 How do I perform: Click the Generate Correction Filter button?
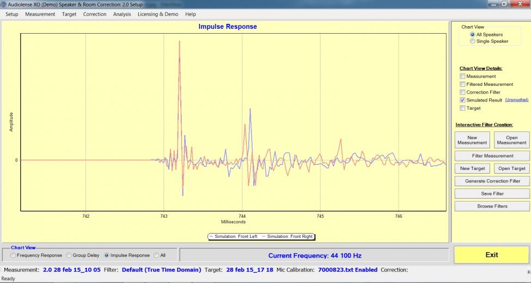click(x=492, y=181)
